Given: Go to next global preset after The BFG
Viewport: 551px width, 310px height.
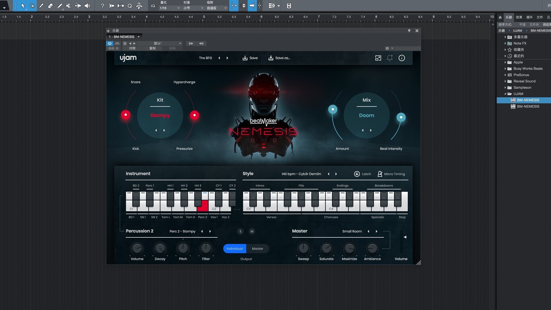Looking at the screenshot, I should 227,58.
